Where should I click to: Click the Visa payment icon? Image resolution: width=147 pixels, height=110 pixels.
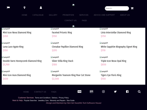(79, 92)
